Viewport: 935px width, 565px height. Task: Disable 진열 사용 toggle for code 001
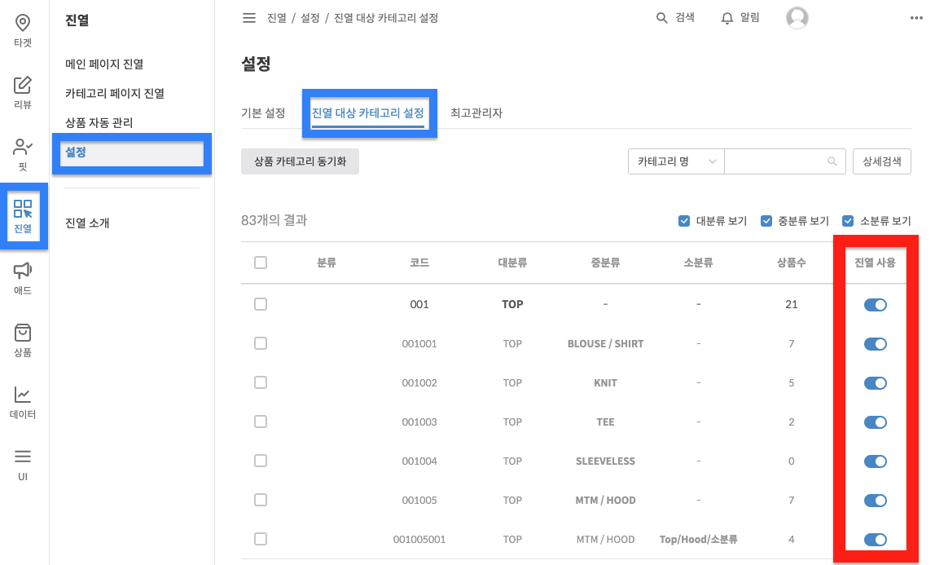point(875,304)
